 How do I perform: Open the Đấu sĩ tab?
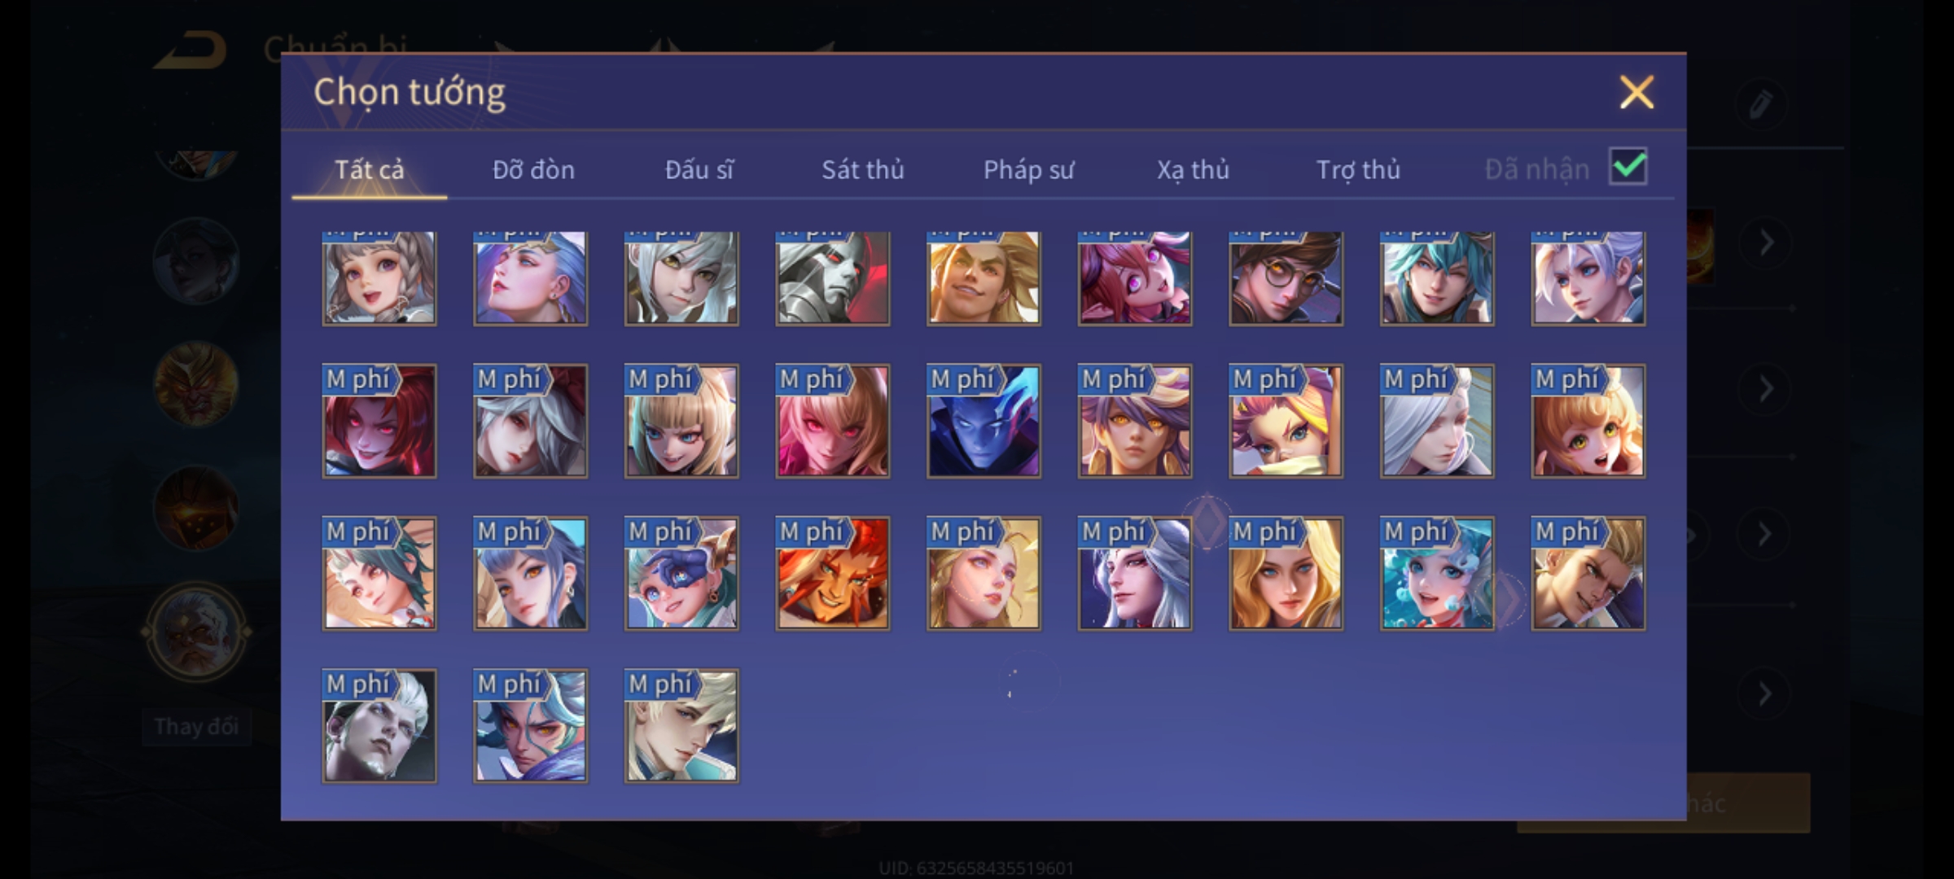(x=699, y=169)
